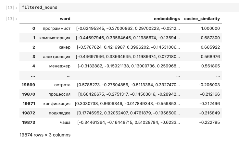
Task: Click cosine similarity value 0.687300
Action: point(211,38)
